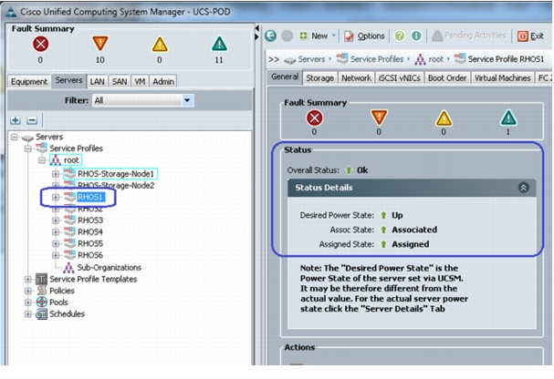Select the RHOS3 service profile
Viewport: 554px width, 379px height.
point(90,220)
